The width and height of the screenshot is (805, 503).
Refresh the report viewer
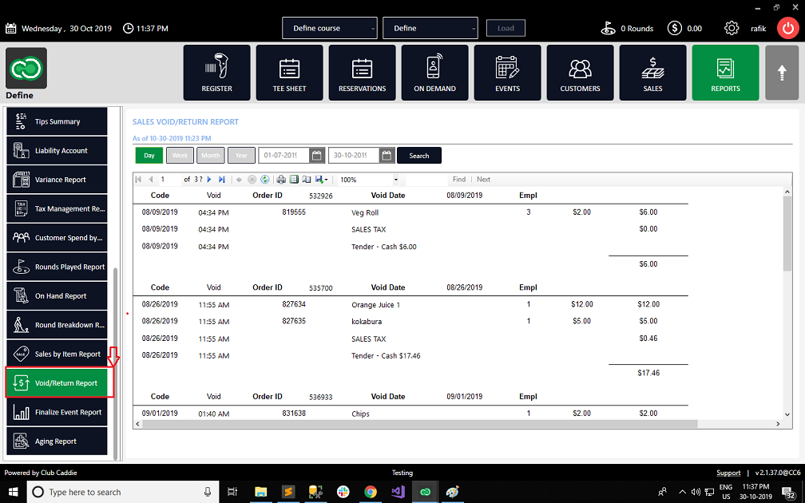(x=264, y=180)
